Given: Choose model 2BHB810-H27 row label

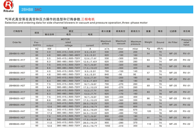Looking at the screenshot, I should [x=17, y=66].
